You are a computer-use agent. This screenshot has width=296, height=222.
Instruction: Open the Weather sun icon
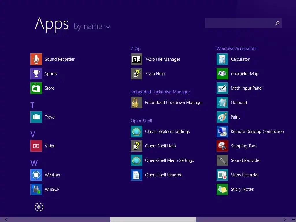point(36,175)
